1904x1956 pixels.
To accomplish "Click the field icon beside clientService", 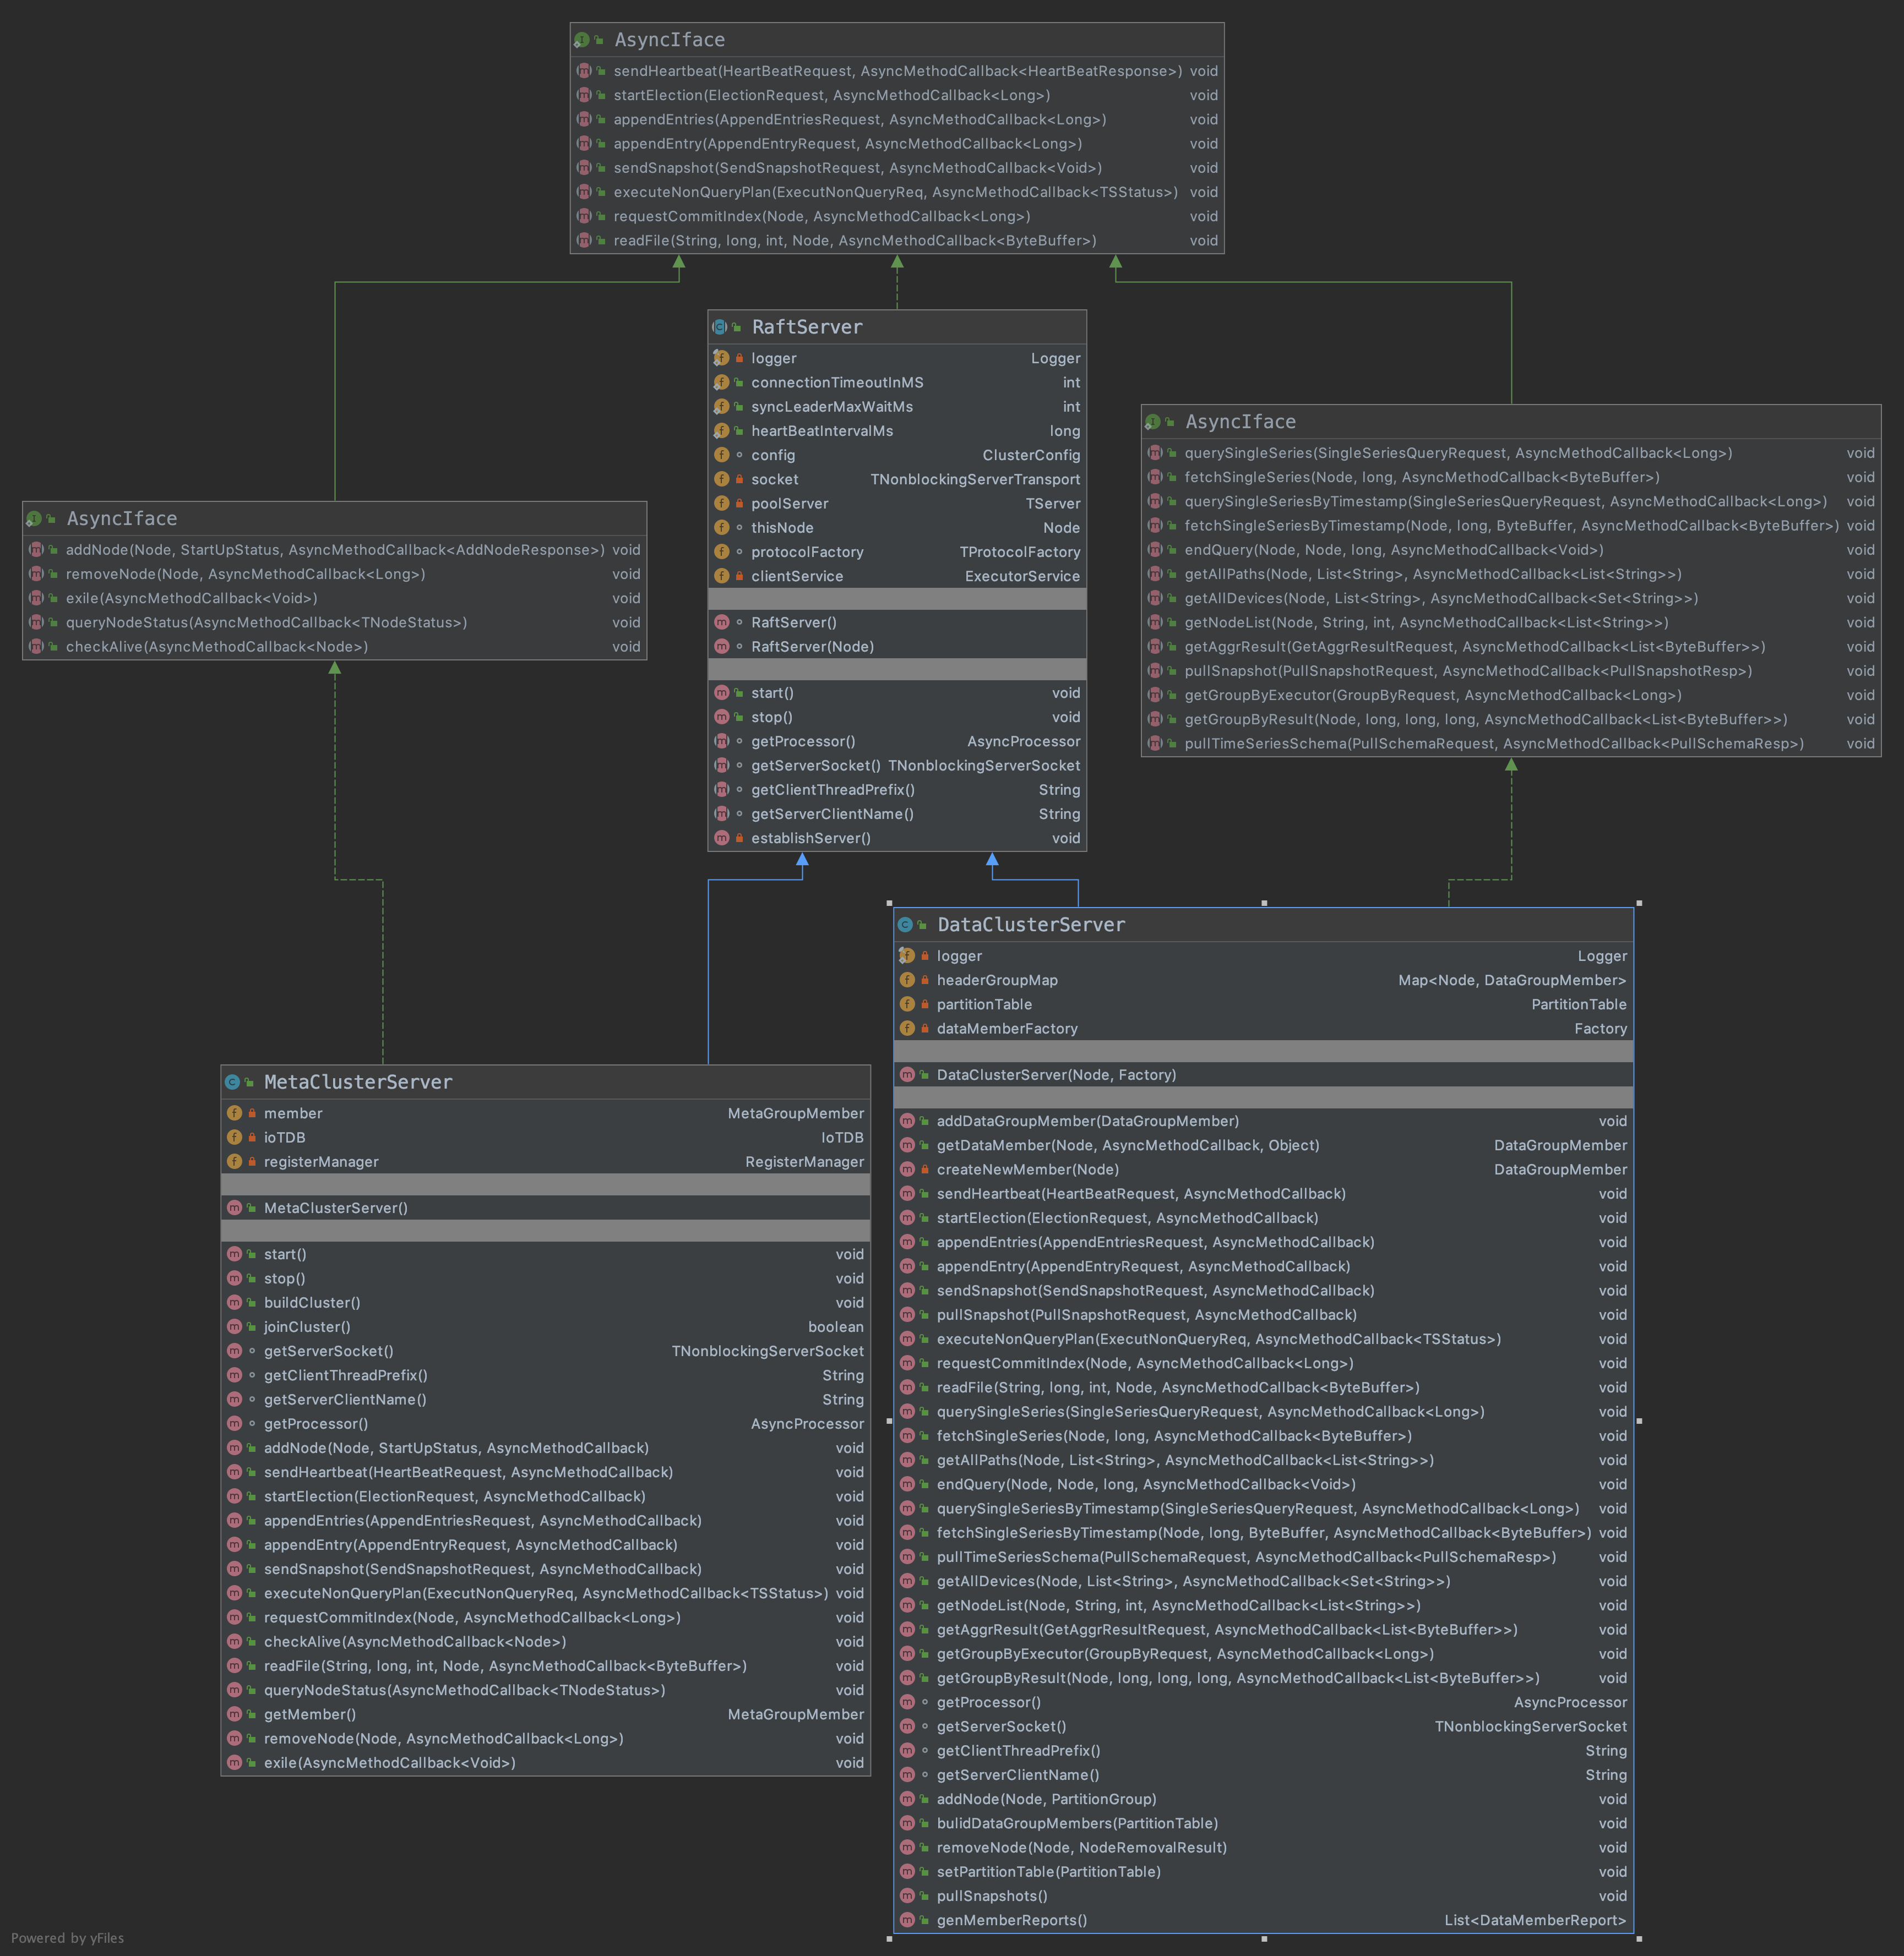I will coord(721,576).
